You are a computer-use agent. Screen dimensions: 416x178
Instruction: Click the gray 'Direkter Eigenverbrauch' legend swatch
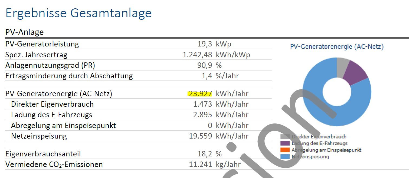[x=285, y=137]
